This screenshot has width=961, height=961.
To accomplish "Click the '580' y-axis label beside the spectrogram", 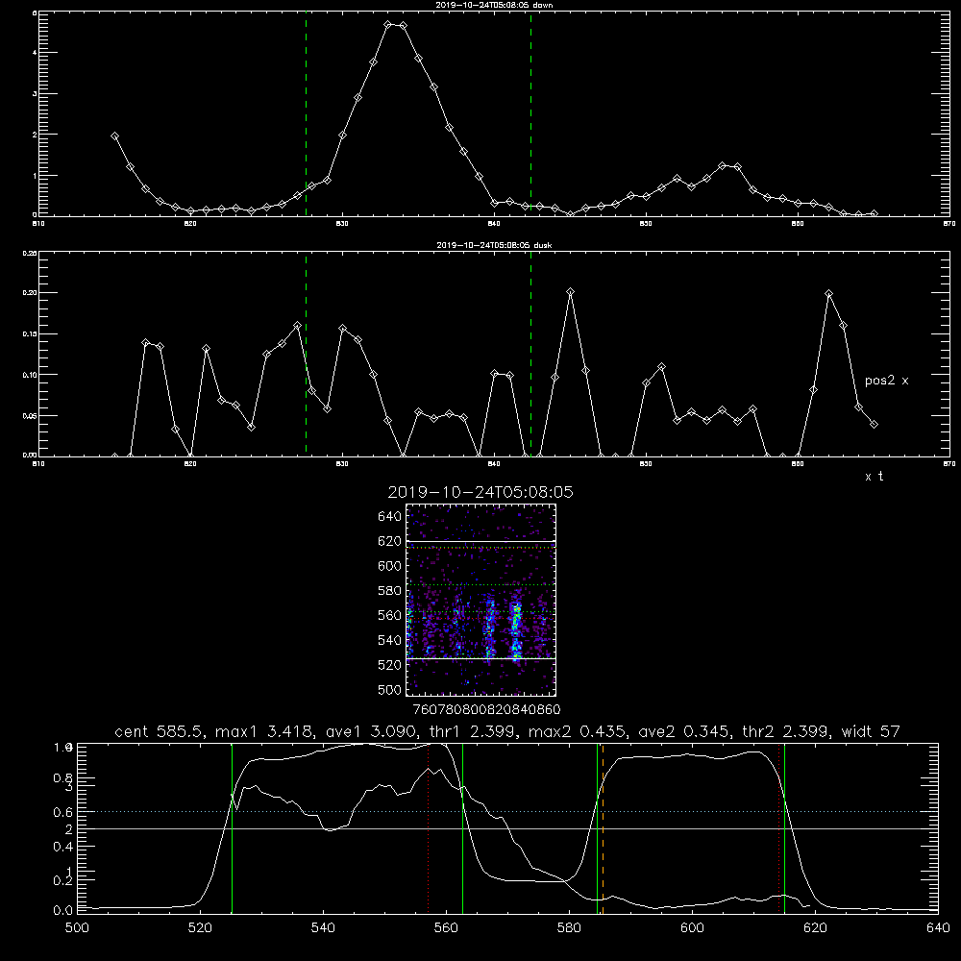I will click(390, 591).
